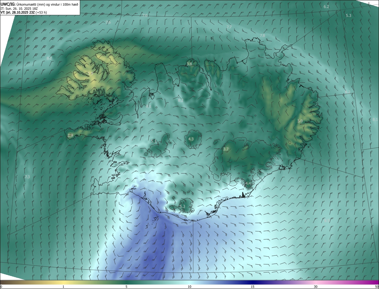Click the 6.2 value on the map

[x=326, y=7]
